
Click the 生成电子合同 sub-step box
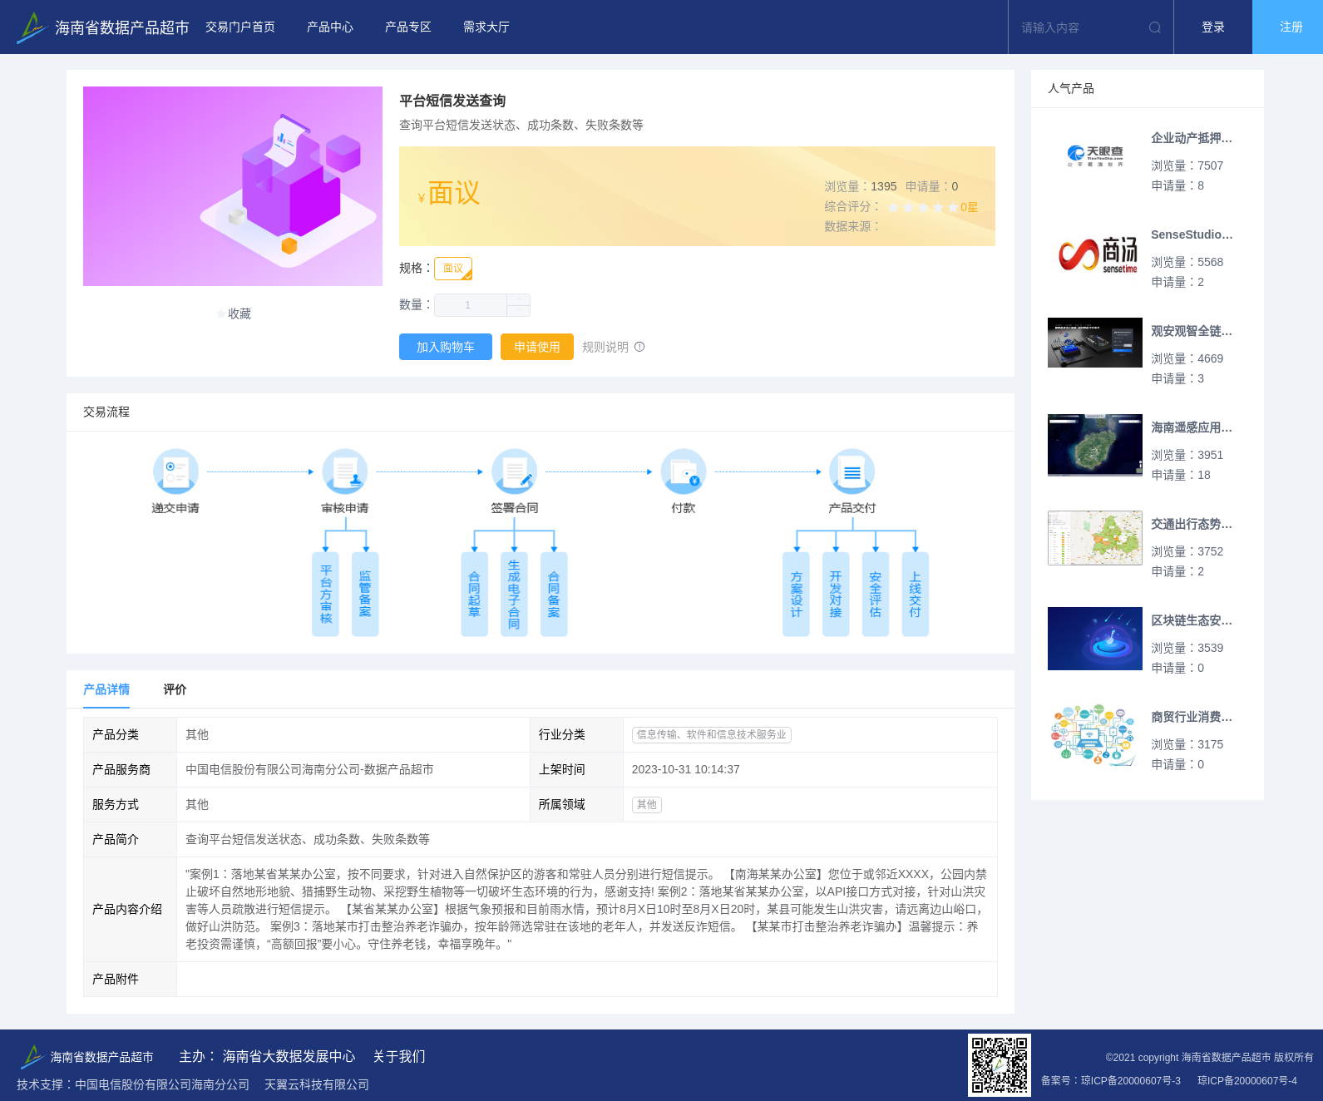click(x=514, y=595)
